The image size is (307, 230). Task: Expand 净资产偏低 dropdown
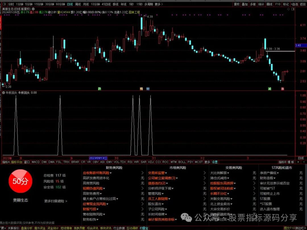pos(278,173)
